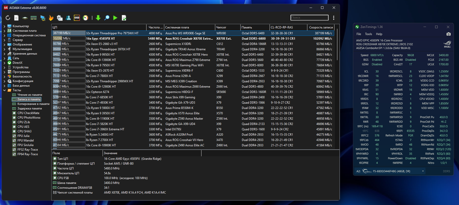Viewport: 459px width, 205px height.
Task: Open the OSD panel icon
Action: 77,18
